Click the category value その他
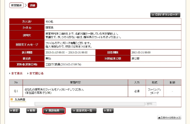 49,21
